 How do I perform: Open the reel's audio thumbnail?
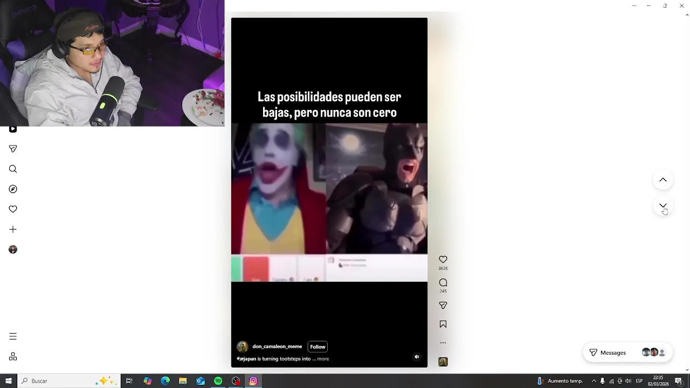443,362
